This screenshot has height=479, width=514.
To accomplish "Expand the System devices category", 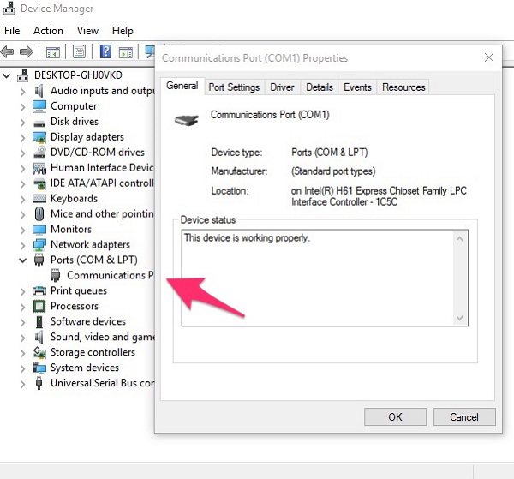I will pos(23,368).
